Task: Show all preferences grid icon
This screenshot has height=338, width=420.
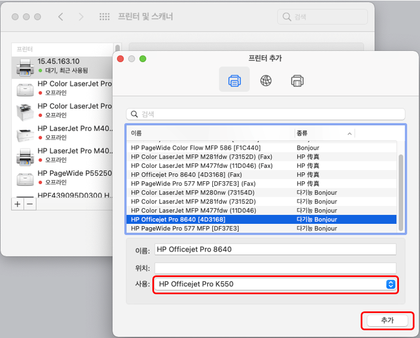Action: [x=105, y=17]
